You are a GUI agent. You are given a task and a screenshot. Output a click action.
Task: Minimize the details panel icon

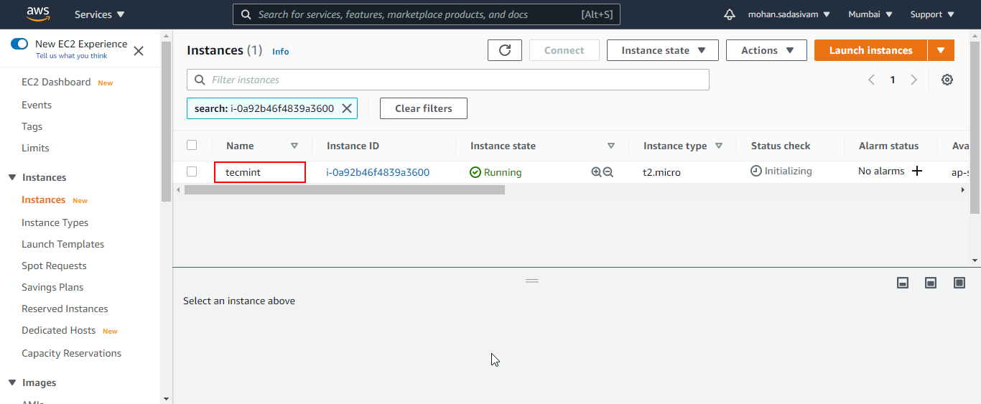903,283
